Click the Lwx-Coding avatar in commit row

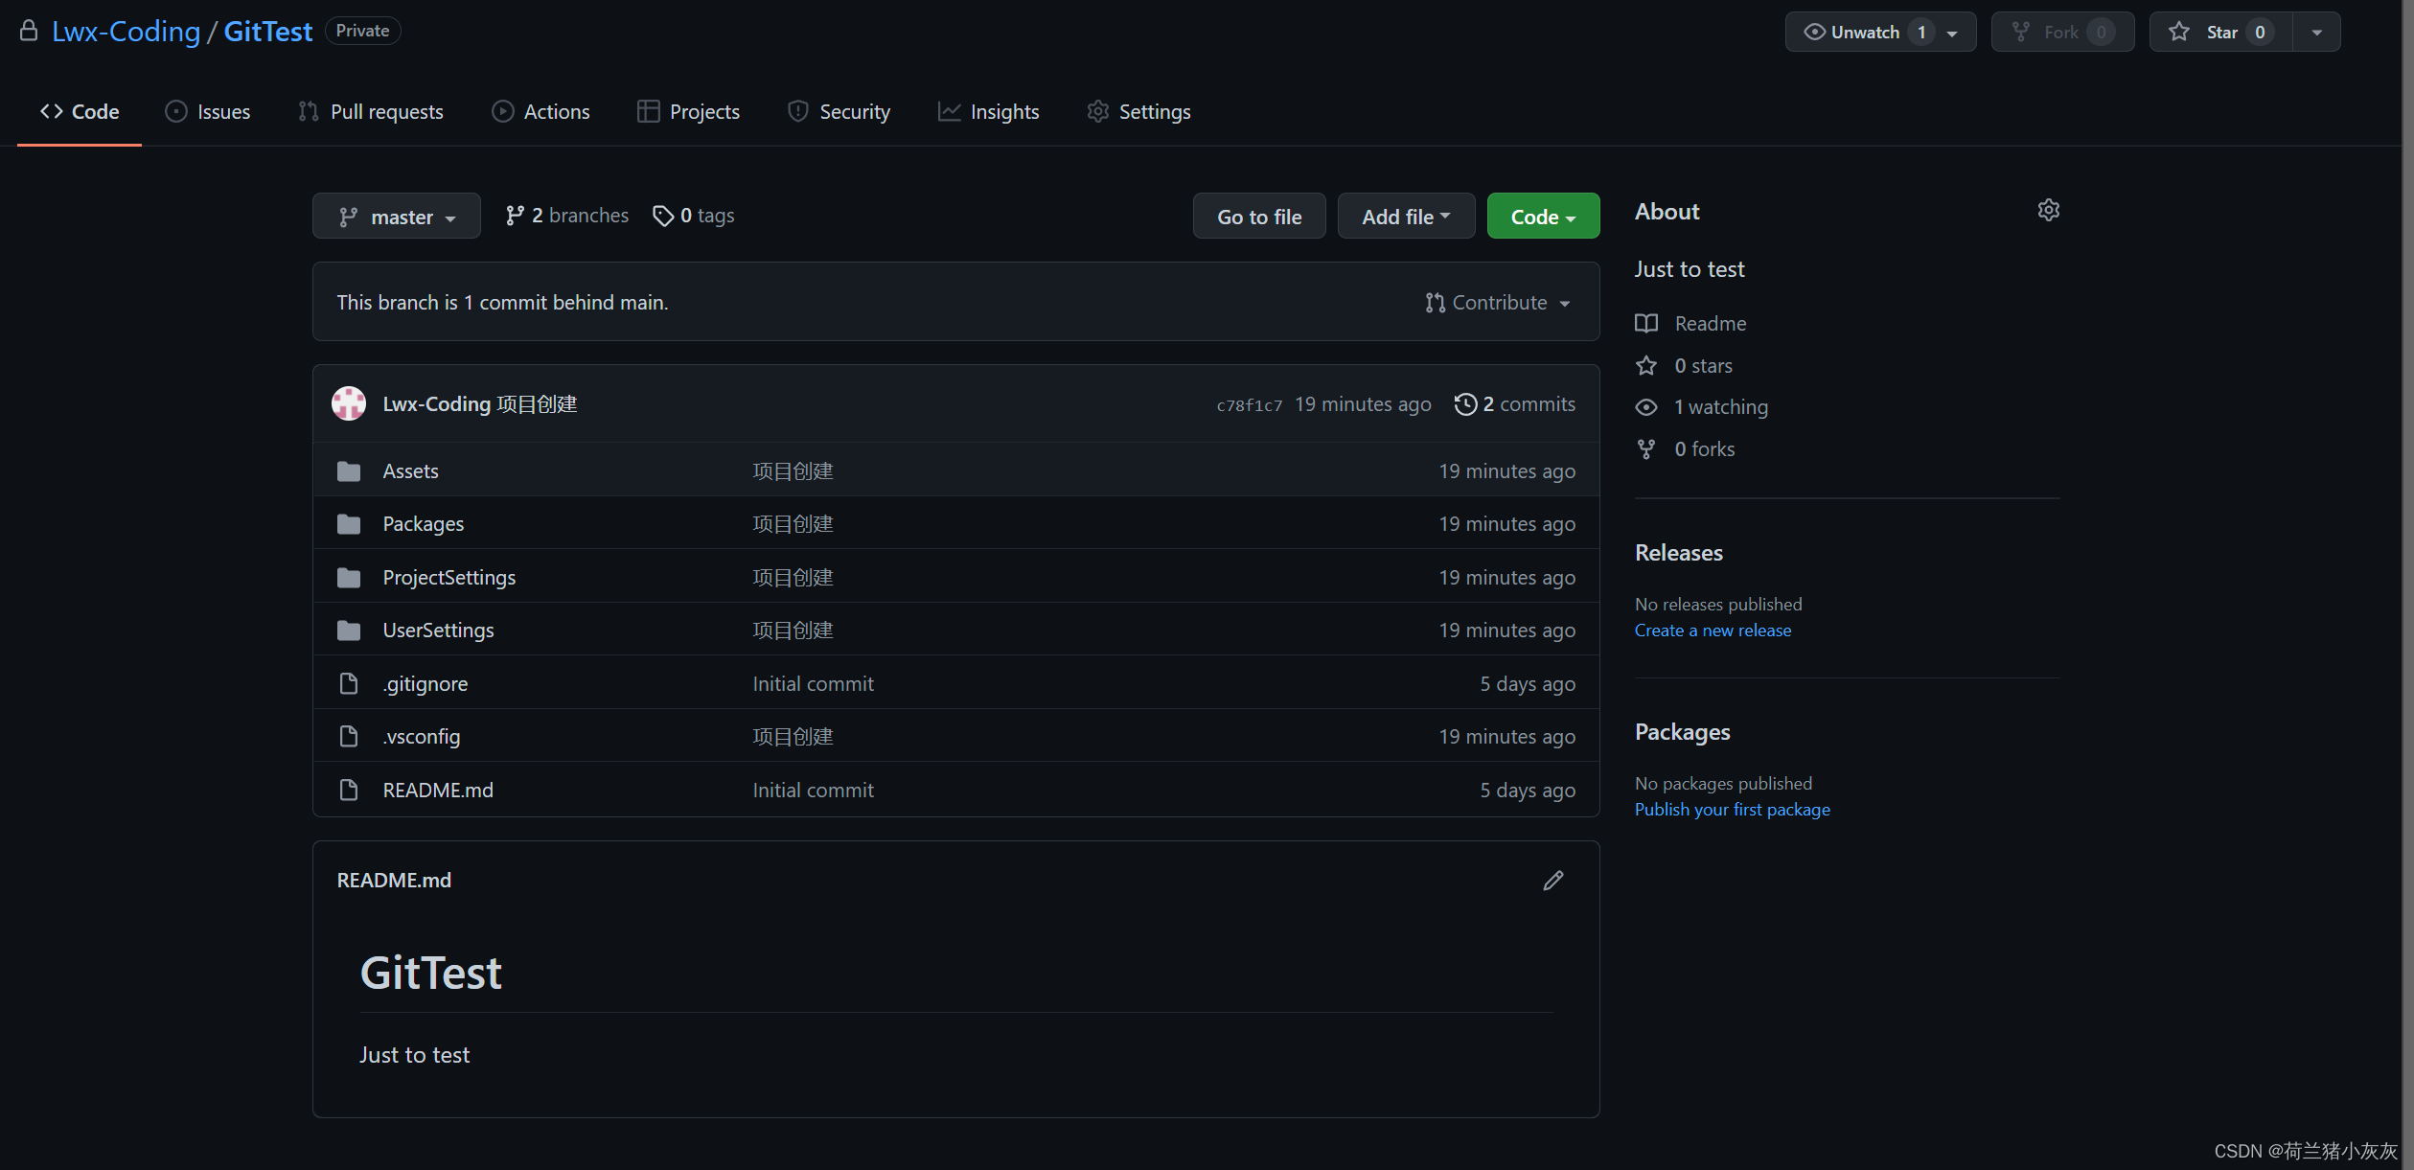(349, 403)
